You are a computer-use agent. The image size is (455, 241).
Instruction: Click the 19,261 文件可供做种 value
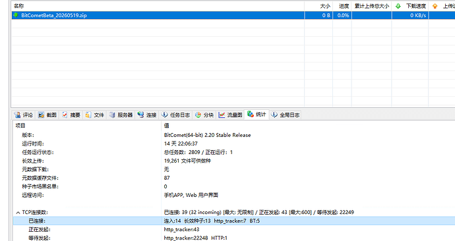click(x=187, y=161)
